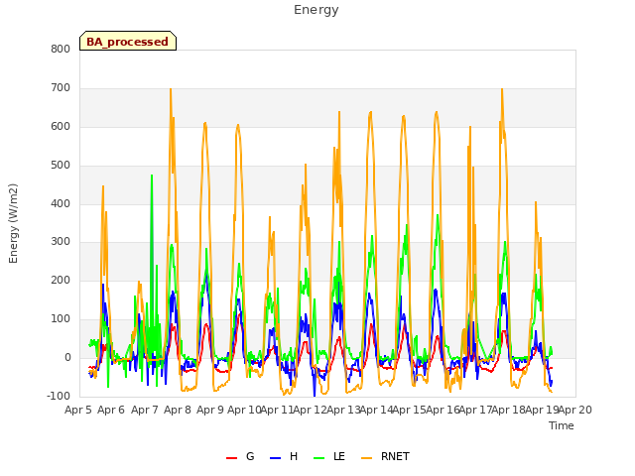The width and height of the screenshot is (635, 476).
Task: Click the G legend entry
Action: (240, 456)
